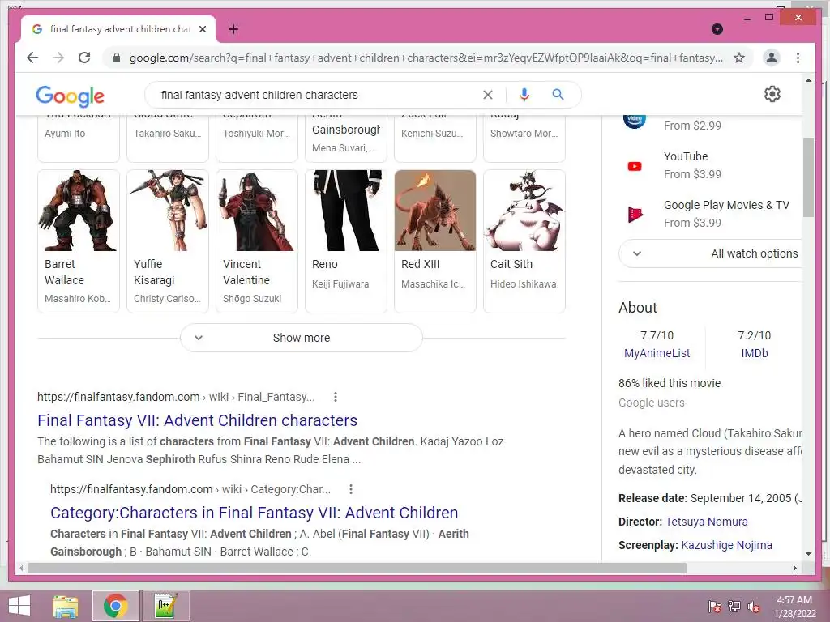Click the Gainsborough card with Mena Suvari

(345, 138)
